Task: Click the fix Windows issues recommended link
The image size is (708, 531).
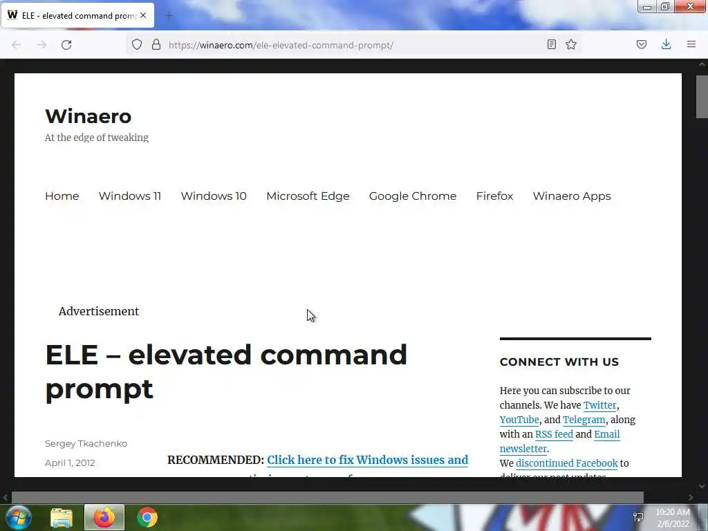Action: [x=368, y=460]
